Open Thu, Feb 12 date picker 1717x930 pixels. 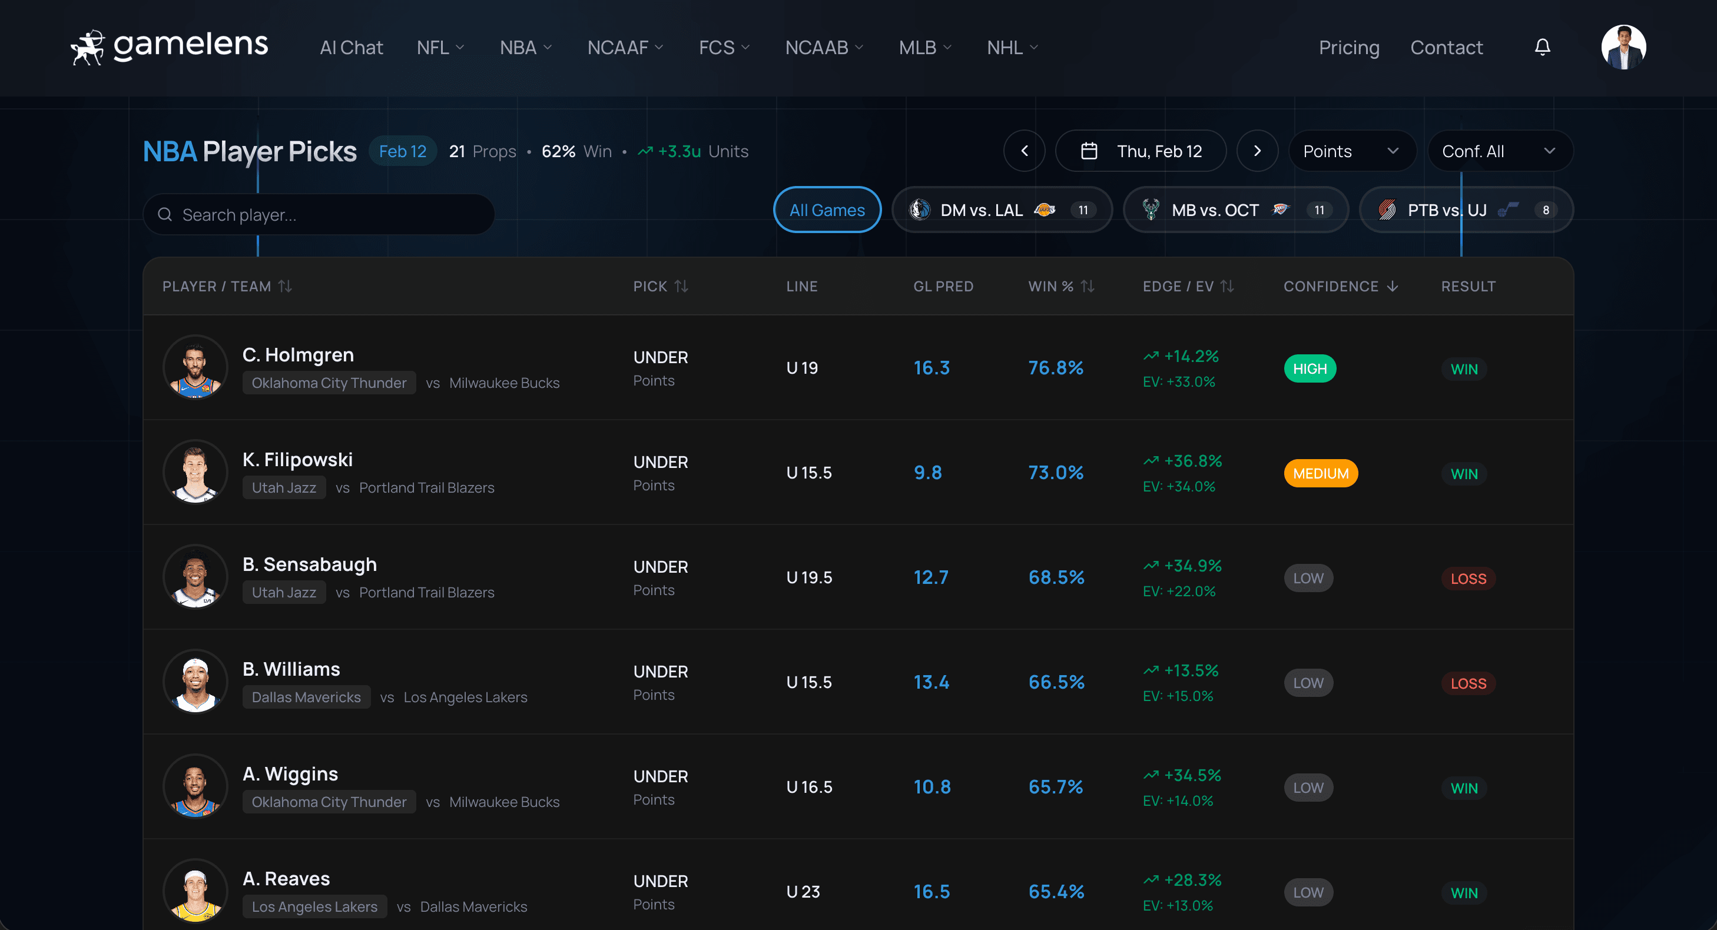[x=1141, y=151]
